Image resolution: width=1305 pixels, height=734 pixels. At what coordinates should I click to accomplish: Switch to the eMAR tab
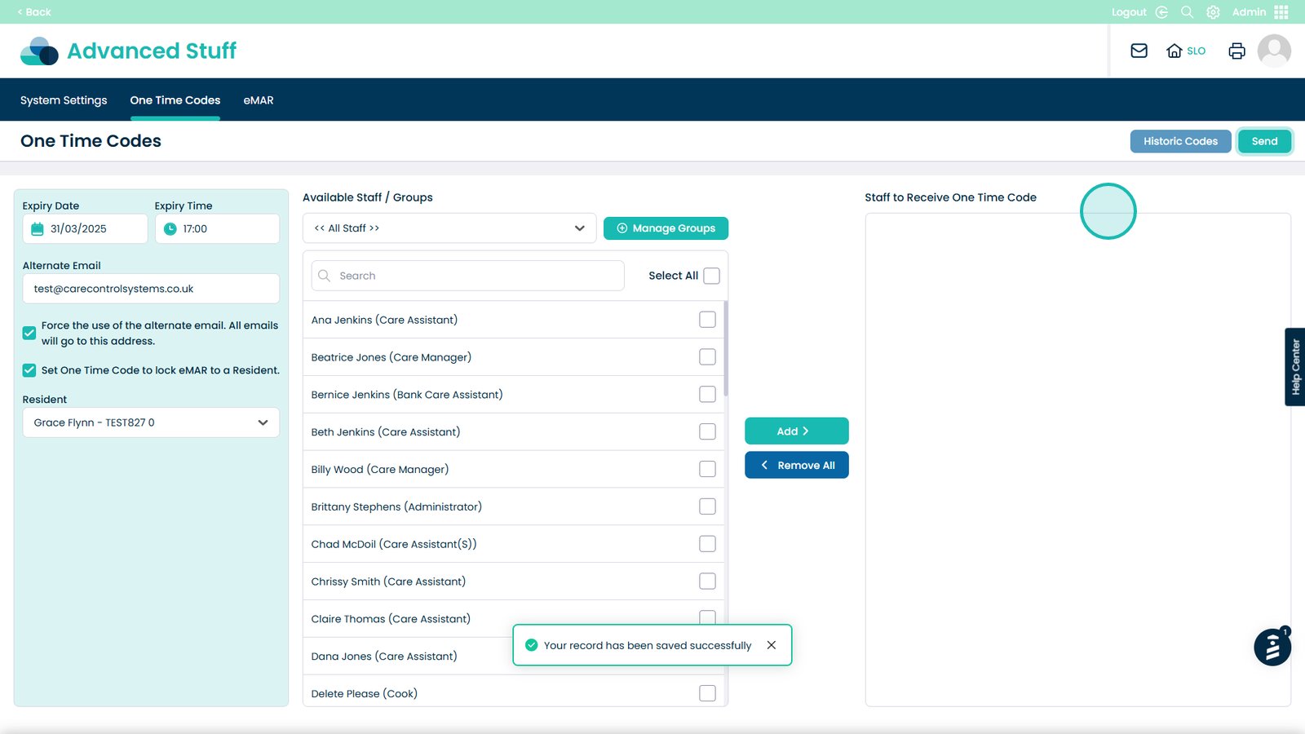tap(258, 100)
